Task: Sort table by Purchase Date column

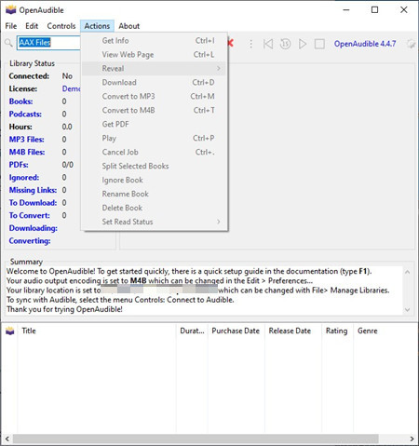Action: [x=236, y=331]
